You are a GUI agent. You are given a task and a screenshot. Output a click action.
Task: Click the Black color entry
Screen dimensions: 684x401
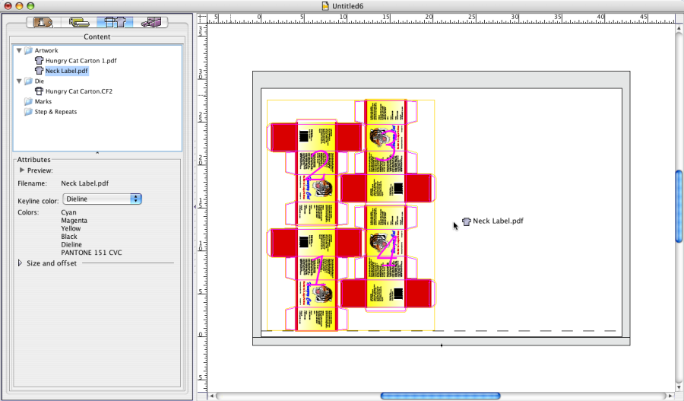click(69, 237)
